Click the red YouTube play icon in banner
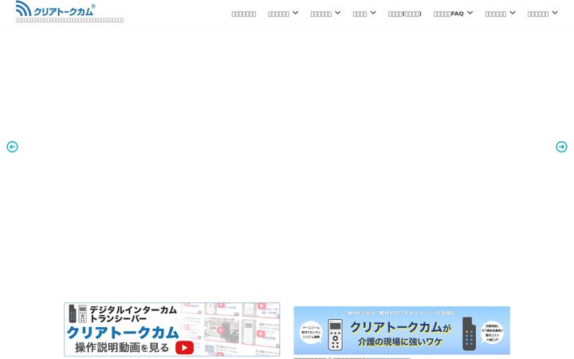Screen dimensions: 574x359 (x=184, y=348)
